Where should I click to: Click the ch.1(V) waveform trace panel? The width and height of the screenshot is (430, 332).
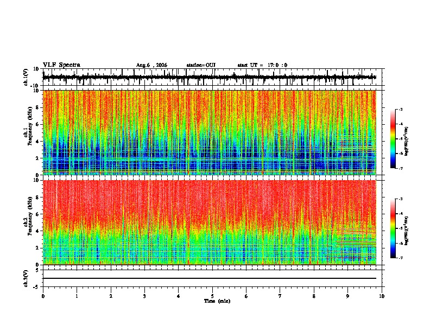coord(213,77)
